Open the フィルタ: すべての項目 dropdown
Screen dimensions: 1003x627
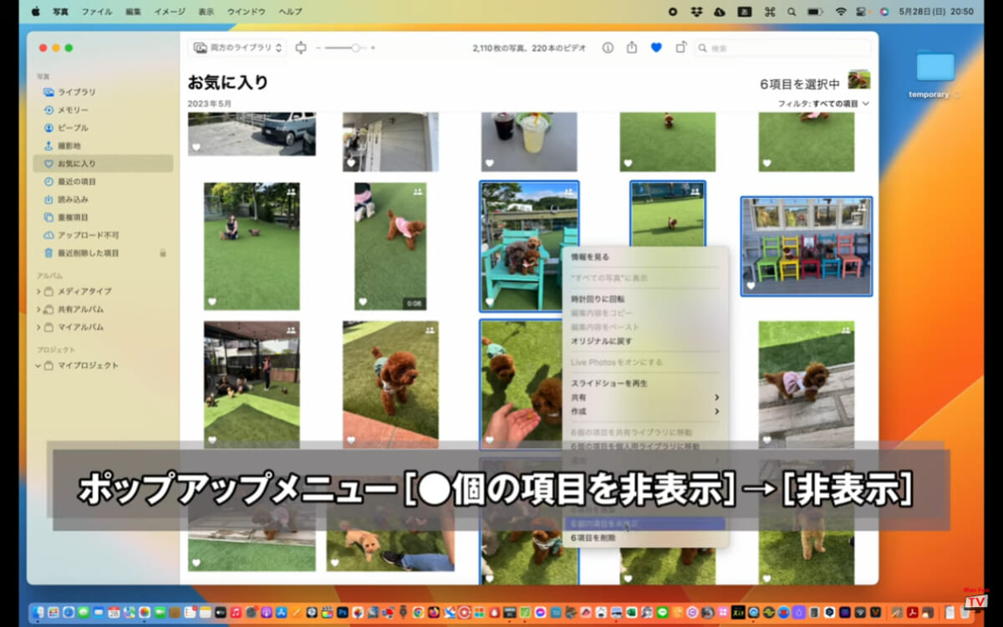823,104
